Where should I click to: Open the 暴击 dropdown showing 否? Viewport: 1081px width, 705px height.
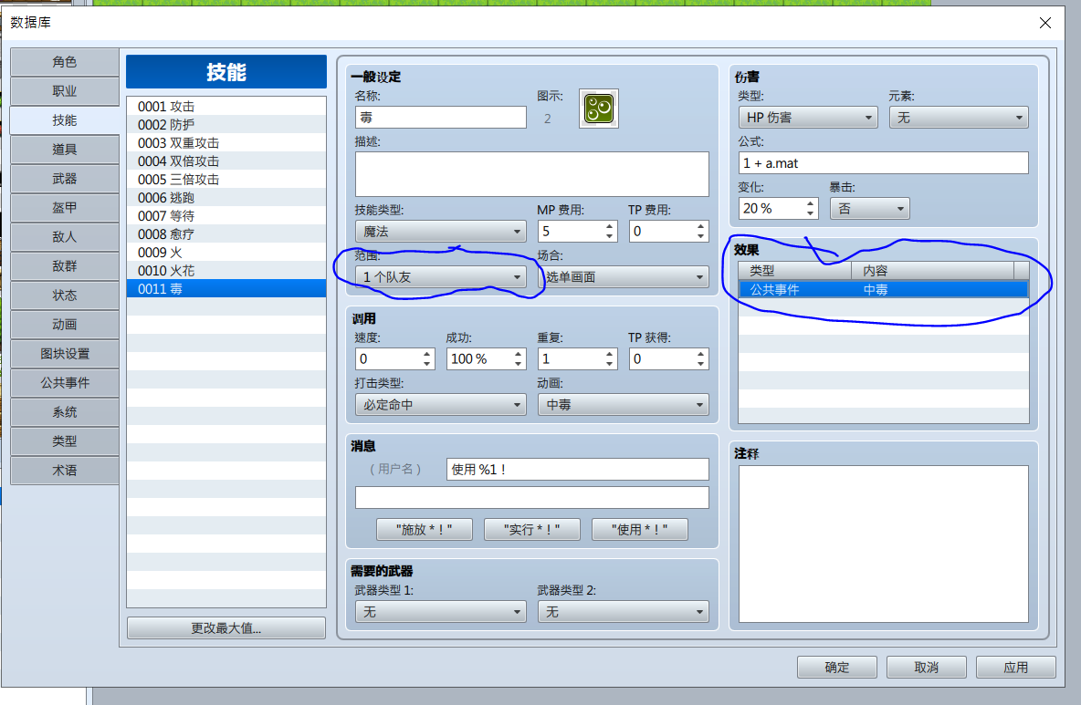point(869,209)
